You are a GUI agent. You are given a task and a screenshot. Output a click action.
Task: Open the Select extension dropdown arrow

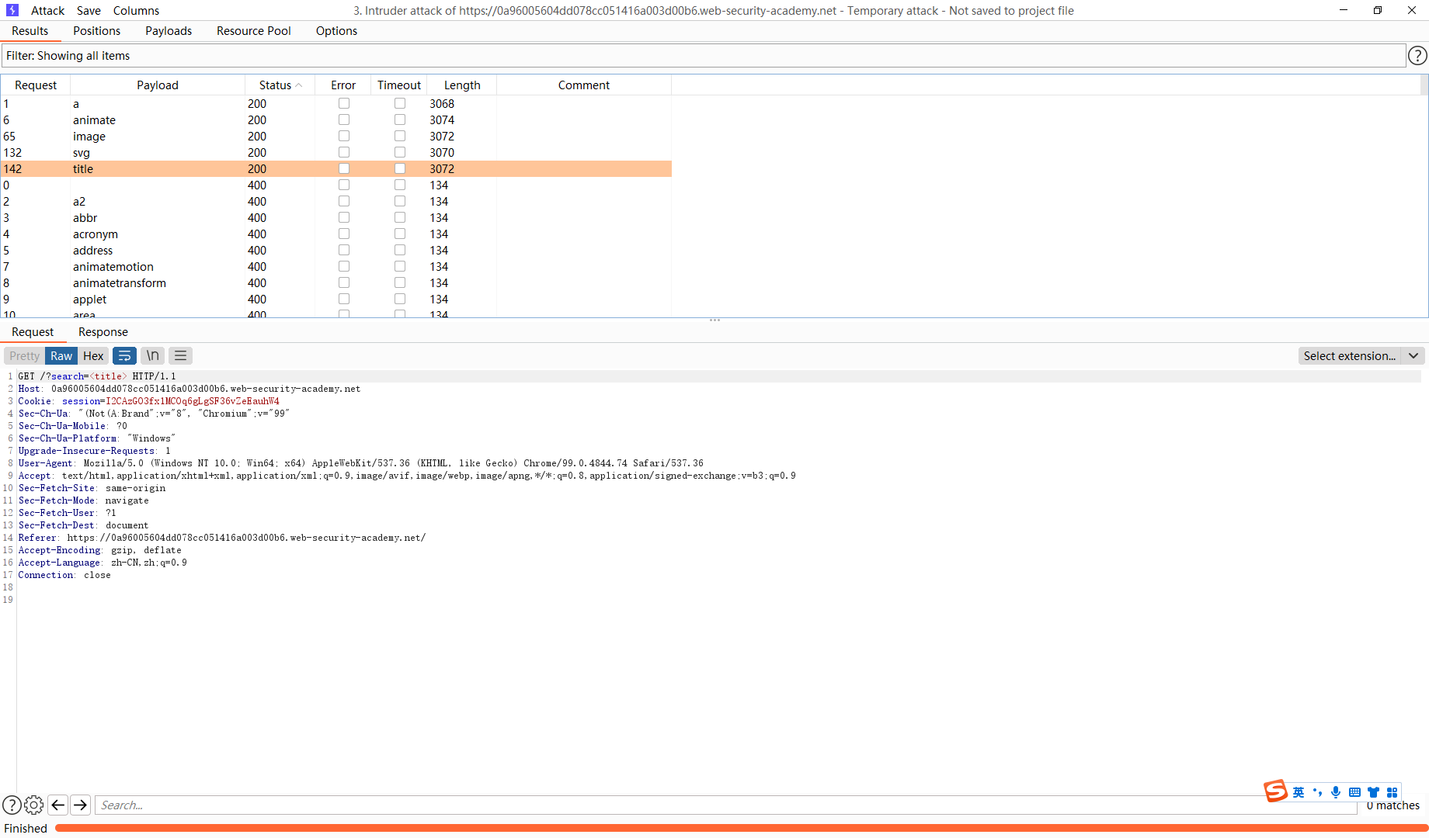pyautogui.click(x=1413, y=355)
